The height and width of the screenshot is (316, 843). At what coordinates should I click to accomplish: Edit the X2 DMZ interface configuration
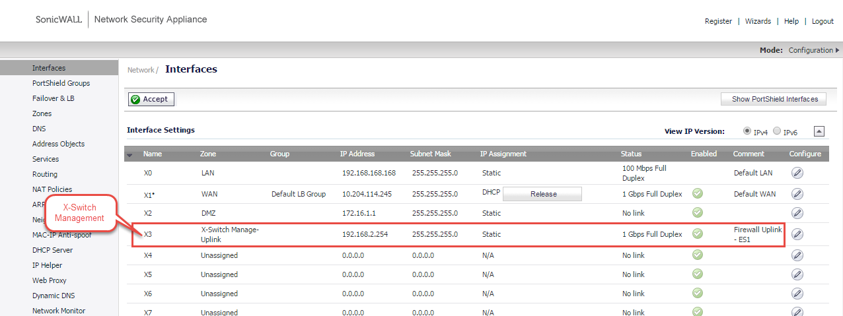click(x=797, y=213)
